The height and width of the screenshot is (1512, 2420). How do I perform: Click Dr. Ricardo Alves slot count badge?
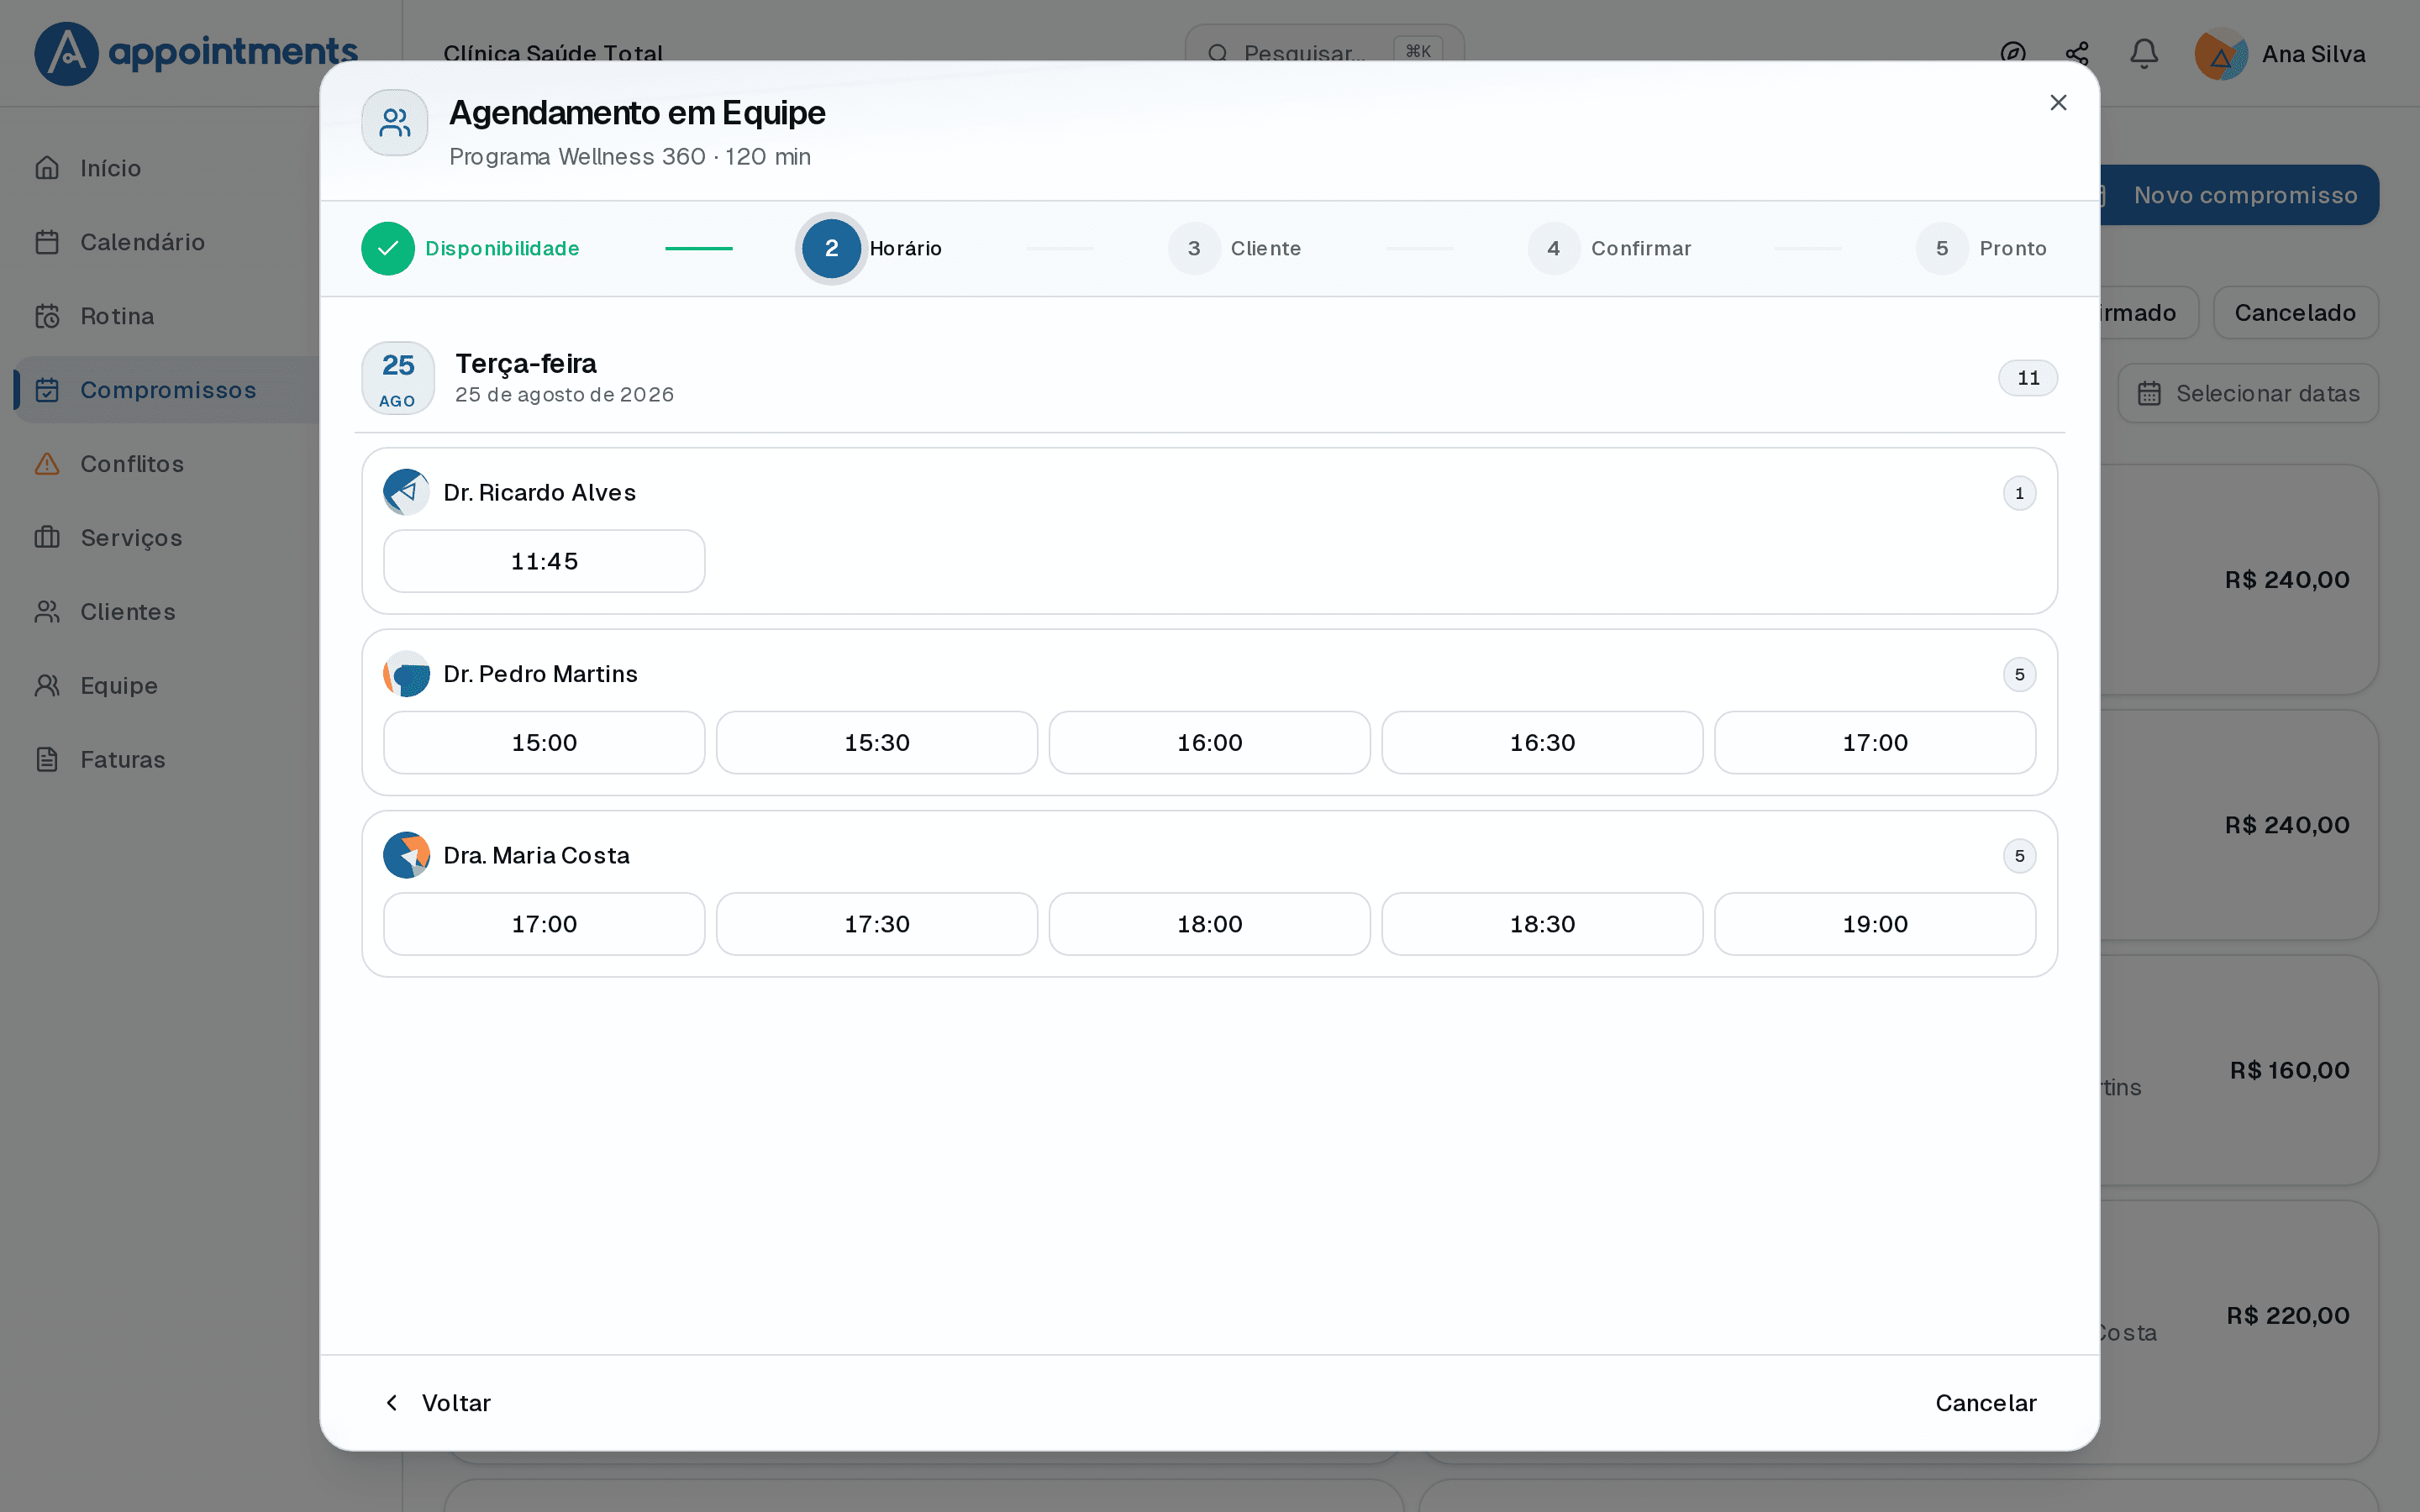(x=2019, y=493)
